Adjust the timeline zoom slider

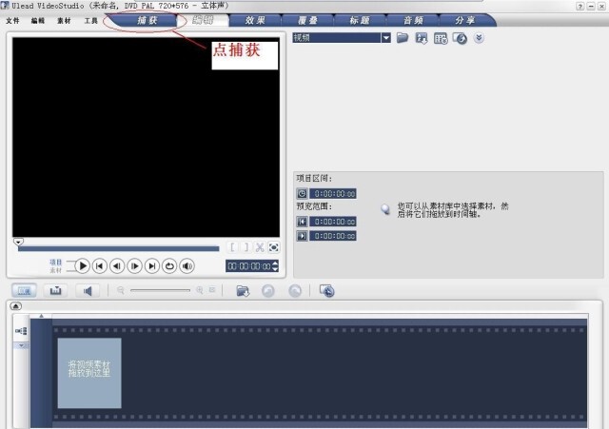[161, 290]
